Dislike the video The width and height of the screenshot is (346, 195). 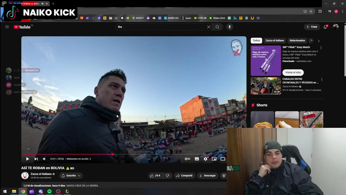click(x=167, y=175)
